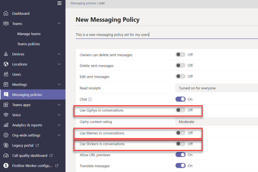The image size is (258, 172).
Task: Expand the Meetings menu chevron
Action: 59,85
